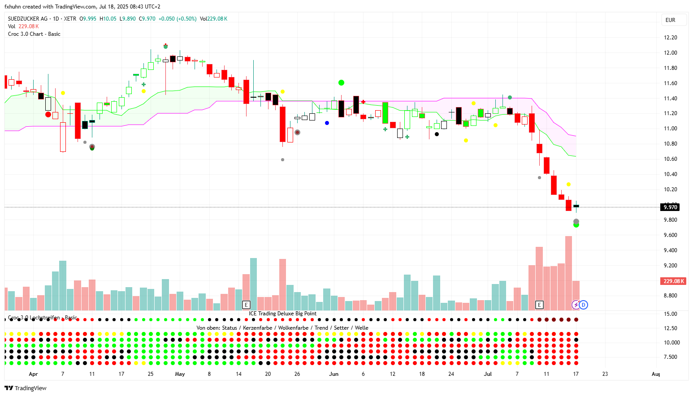This screenshot has height=396, width=693.
Task: Click the large red dot near April candles
Action: [48, 115]
